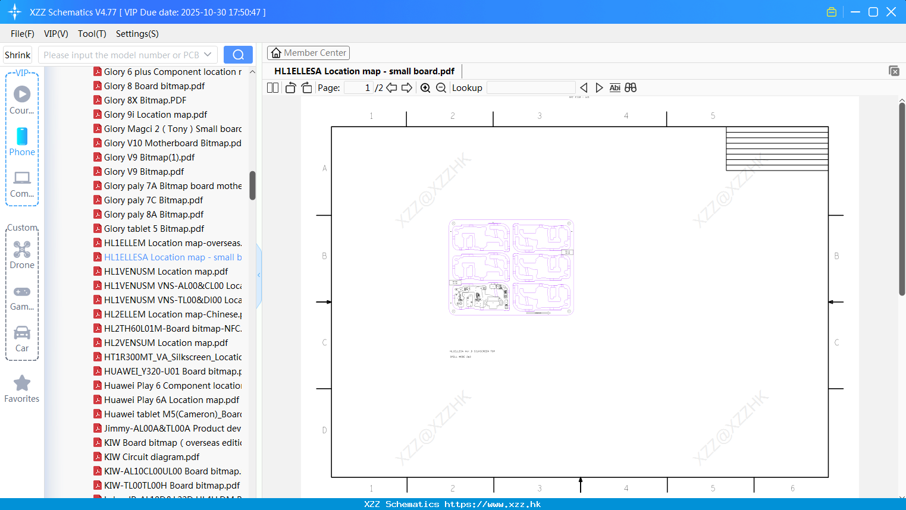Screen dimensions: 906x510
Task: Open the model number dropdown arrow
Action: pos(208,55)
